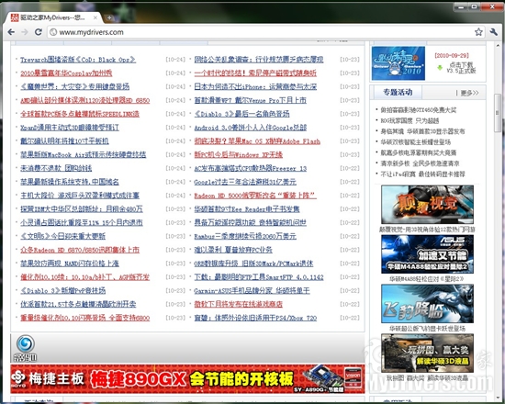Click the 飞豹降临 banner thumbnail

click(427, 304)
